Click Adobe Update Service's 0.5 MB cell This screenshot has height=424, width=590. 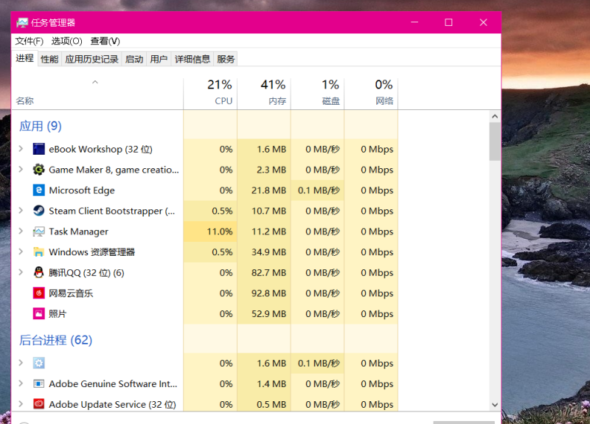[264, 404]
